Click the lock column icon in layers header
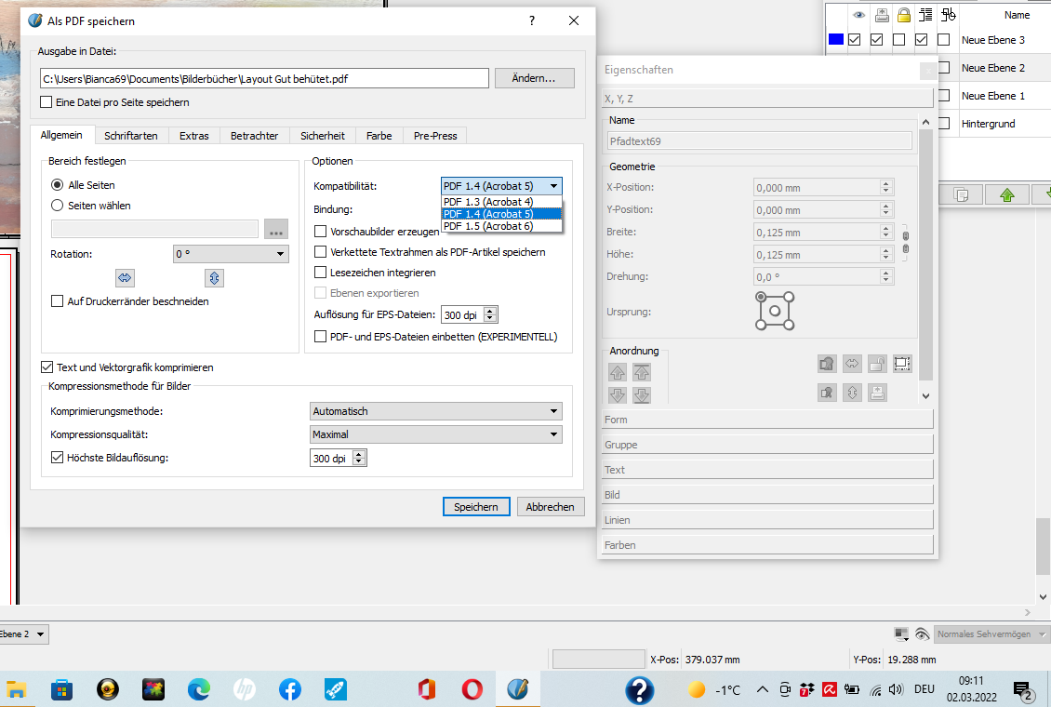Viewport: 1051px width, 707px height. (902, 15)
